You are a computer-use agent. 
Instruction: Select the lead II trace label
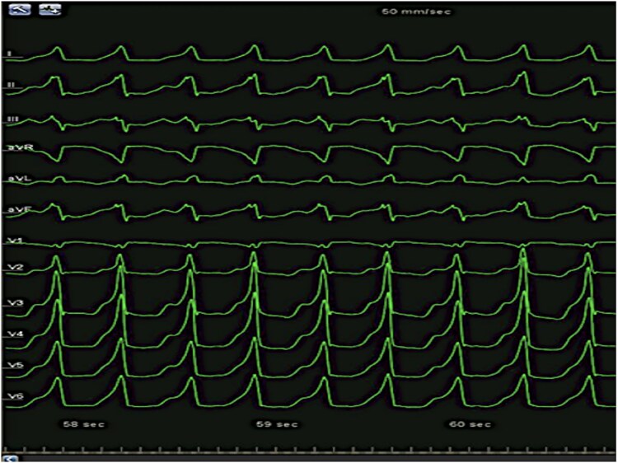coord(10,85)
